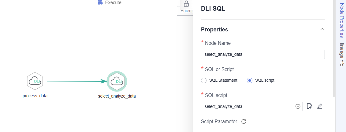Click the Execute icon in the toolbar

(100, 2)
